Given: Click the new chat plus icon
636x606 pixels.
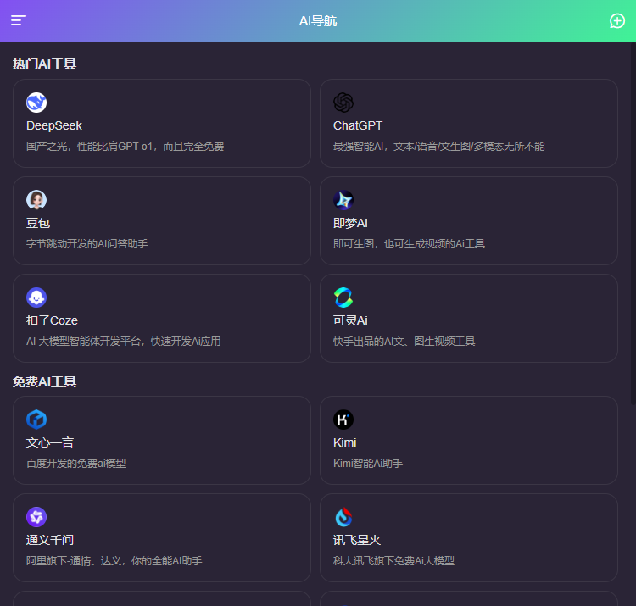Looking at the screenshot, I should coord(617,20).
